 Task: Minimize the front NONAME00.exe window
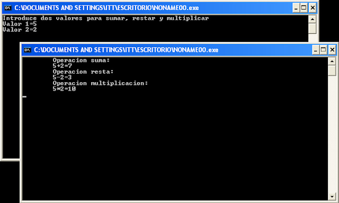[315, 50]
